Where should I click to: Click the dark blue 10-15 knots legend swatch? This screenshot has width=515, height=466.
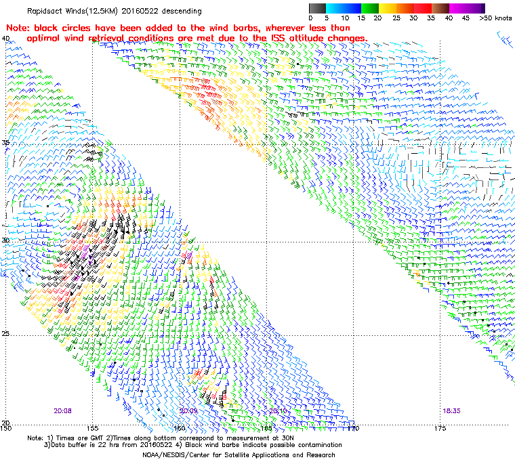coord(352,8)
